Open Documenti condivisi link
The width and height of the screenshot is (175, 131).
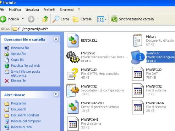click(x=25, y=115)
